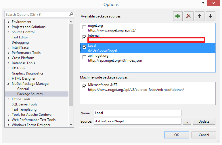The image size is (222, 145).
Task: Collapse the NuGet Package Manager node
Action: coord(8,84)
